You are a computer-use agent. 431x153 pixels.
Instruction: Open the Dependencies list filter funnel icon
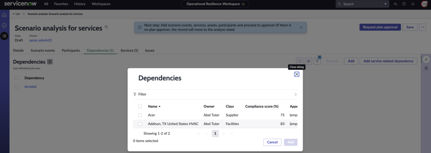(x=317, y=61)
